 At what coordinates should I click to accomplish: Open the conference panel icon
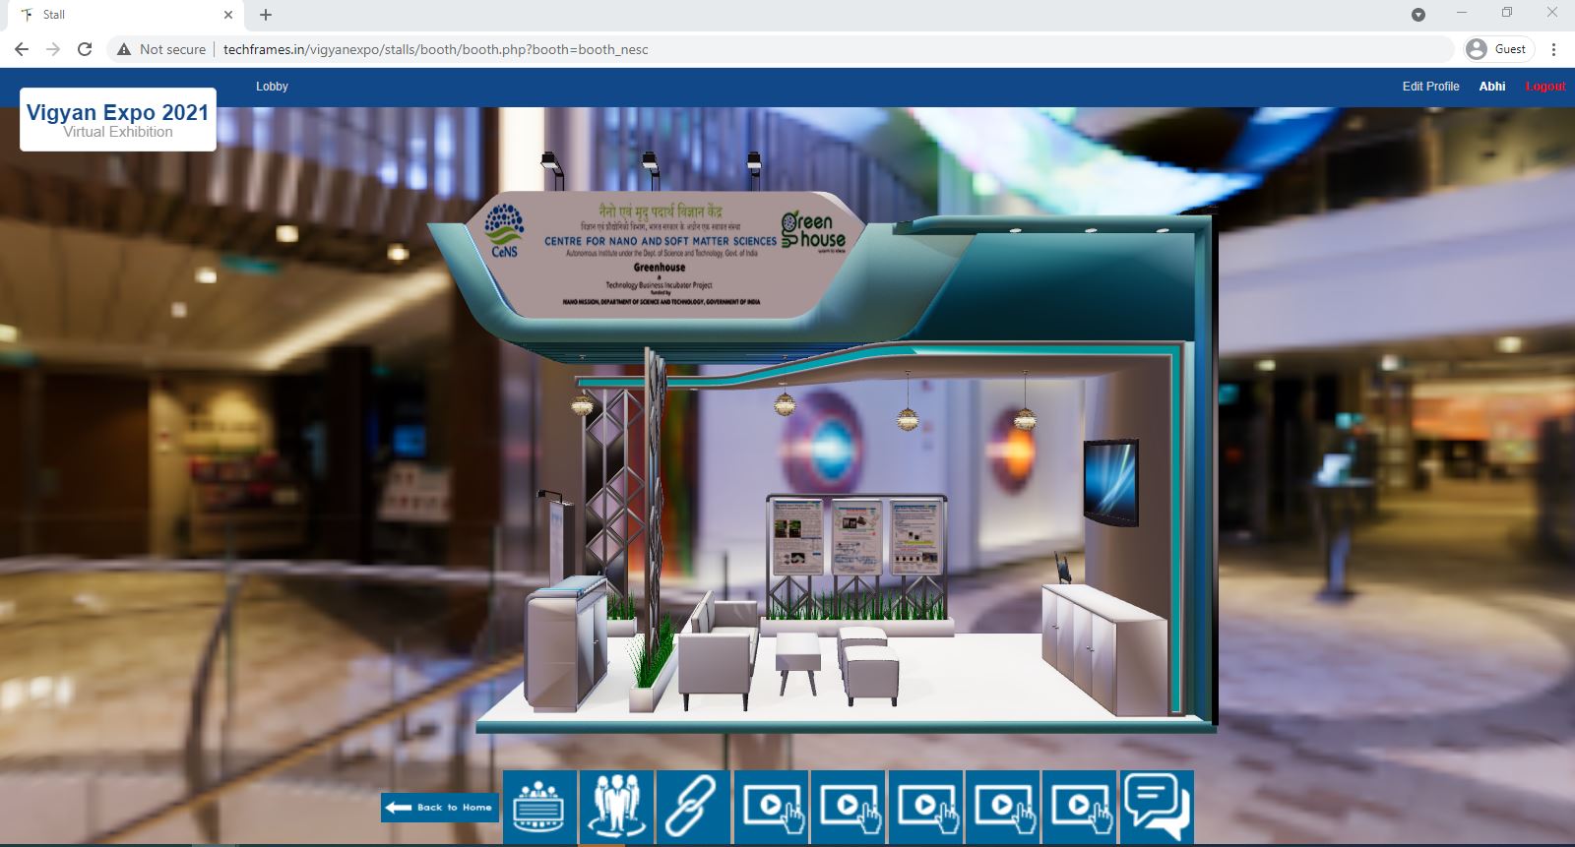538,807
